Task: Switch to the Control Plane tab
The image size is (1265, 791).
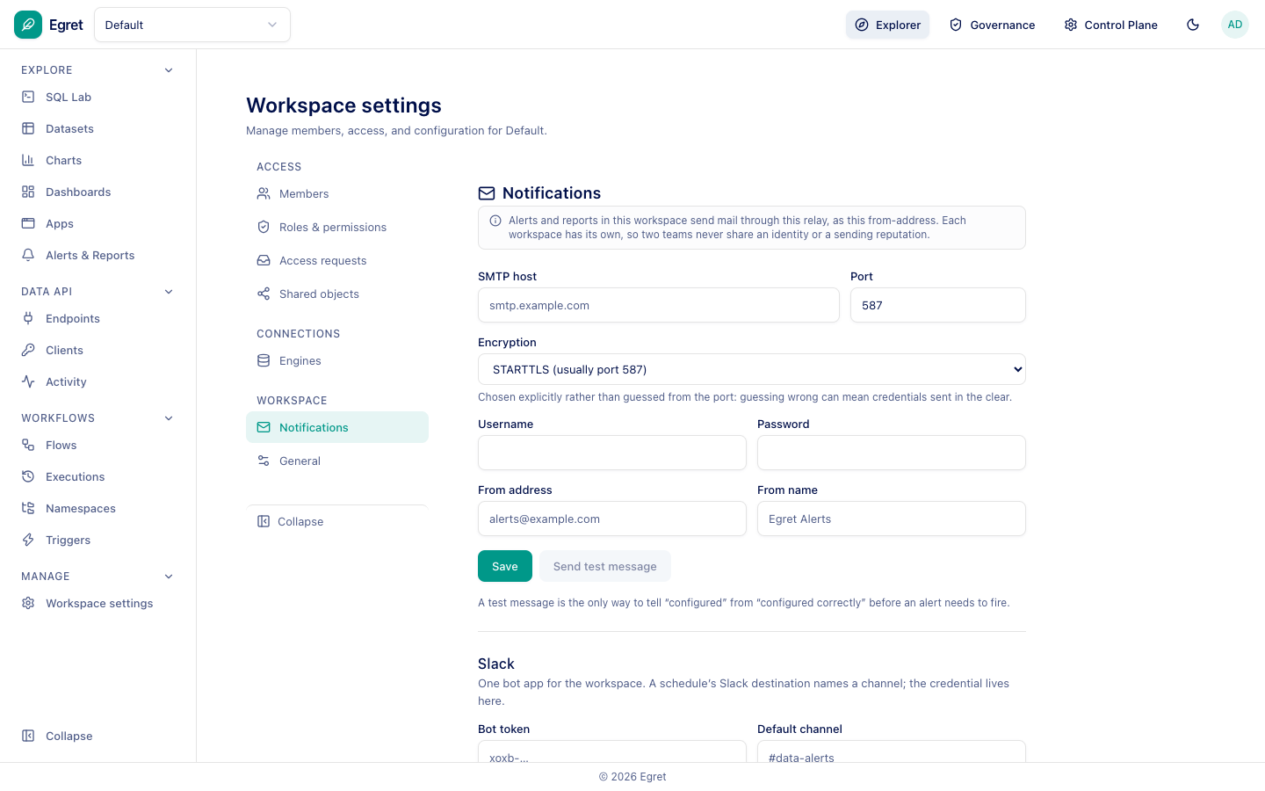Action: tap(1110, 25)
